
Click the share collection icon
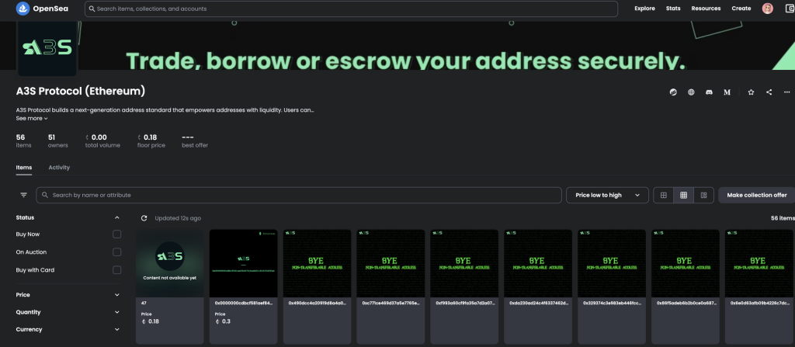click(x=769, y=92)
